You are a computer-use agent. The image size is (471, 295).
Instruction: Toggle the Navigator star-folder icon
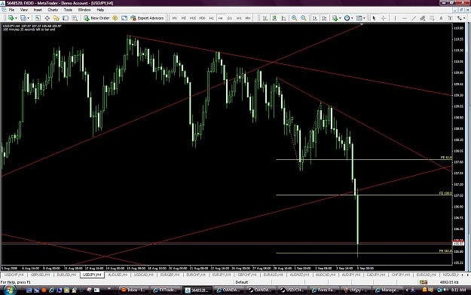[56, 18]
